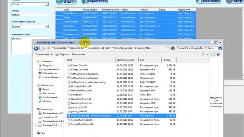The height and width of the screenshot is (137, 244).
Task: Select the GoMapExtractor.vshost.exe file
Action: [x=85, y=78]
